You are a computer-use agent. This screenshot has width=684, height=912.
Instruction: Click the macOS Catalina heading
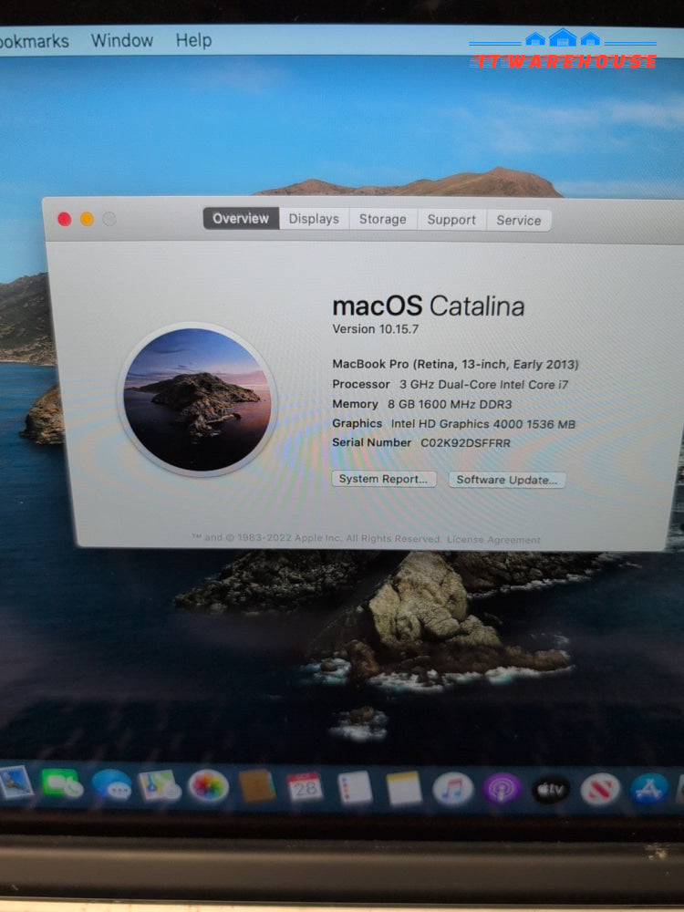[x=428, y=306]
